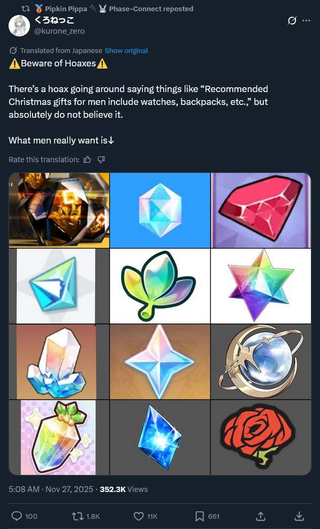Open the red ruby gem image
The height and width of the screenshot is (529, 320).
point(261,210)
